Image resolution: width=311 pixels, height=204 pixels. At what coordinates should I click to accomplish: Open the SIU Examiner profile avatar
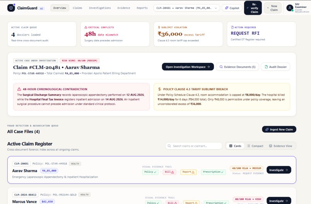tap(290, 8)
